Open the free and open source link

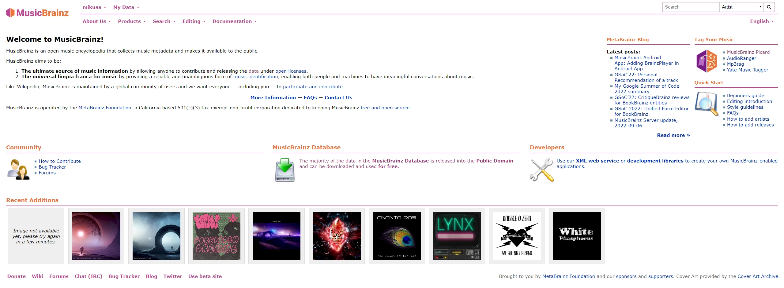click(x=385, y=108)
